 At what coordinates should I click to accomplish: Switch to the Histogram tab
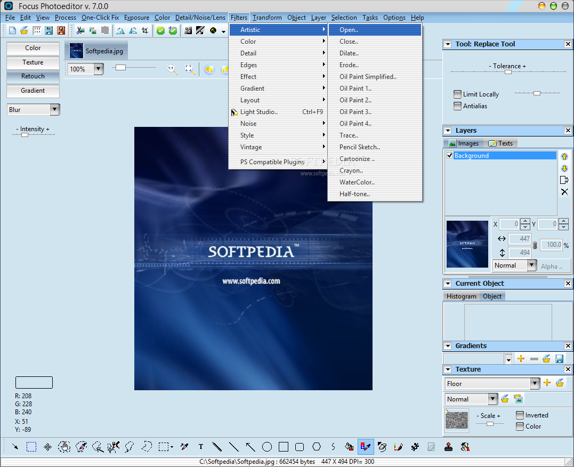pyautogui.click(x=461, y=296)
